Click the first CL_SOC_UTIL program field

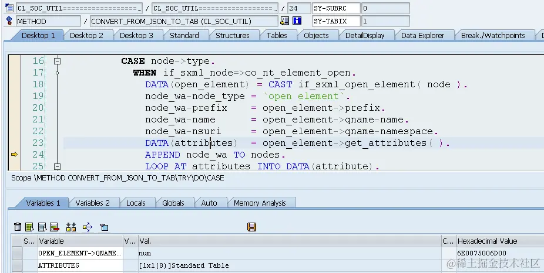[x=79, y=8]
